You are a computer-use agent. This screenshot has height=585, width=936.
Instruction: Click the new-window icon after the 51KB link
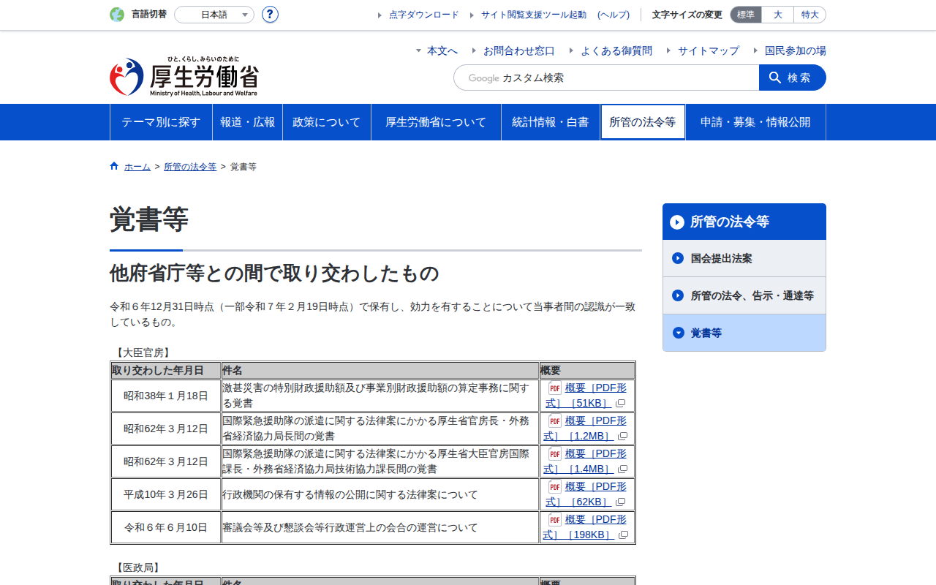pyautogui.click(x=621, y=404)
